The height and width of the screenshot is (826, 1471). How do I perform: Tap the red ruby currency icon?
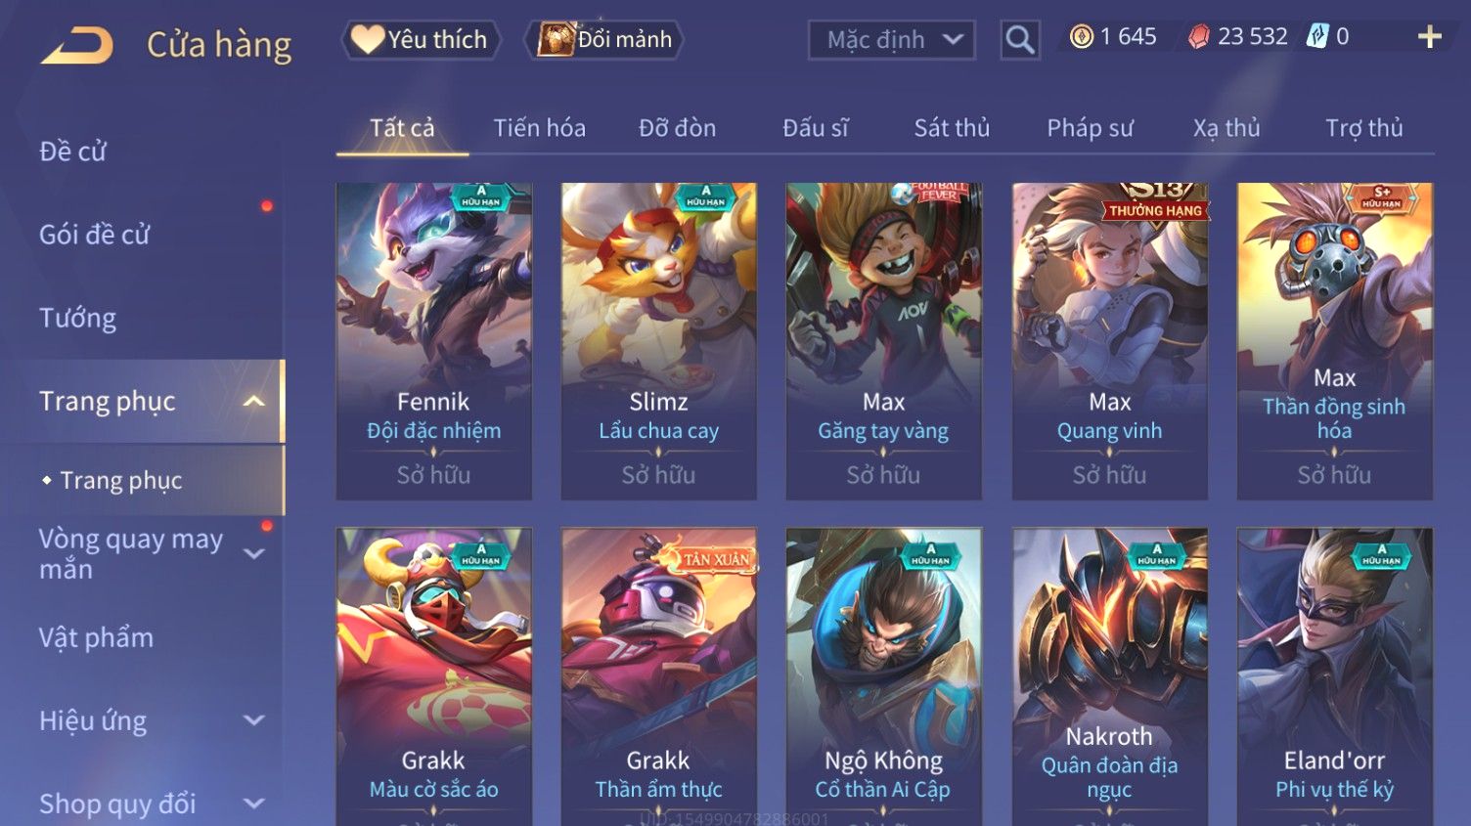pyautogui.click(x=1198, y=37)
